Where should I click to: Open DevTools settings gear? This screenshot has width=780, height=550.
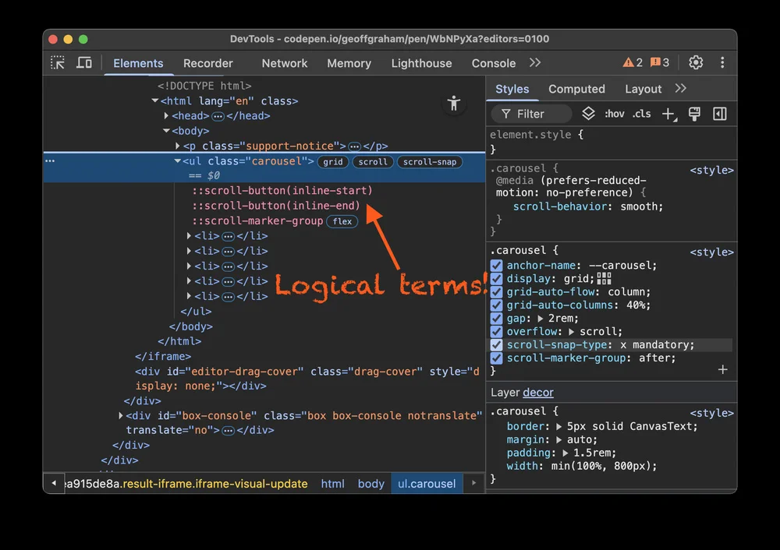click(x=696, y=62)
